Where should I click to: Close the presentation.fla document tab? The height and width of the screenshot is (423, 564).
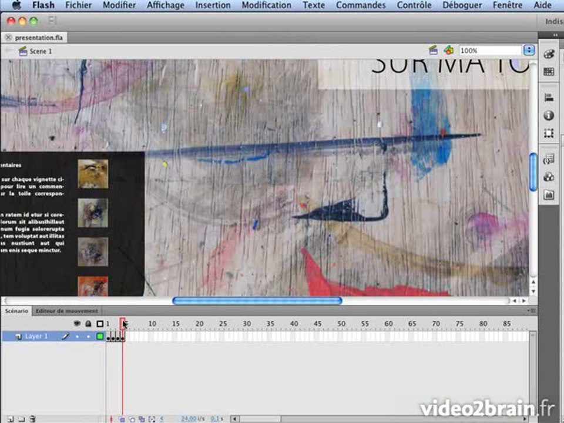coord(8,38)
